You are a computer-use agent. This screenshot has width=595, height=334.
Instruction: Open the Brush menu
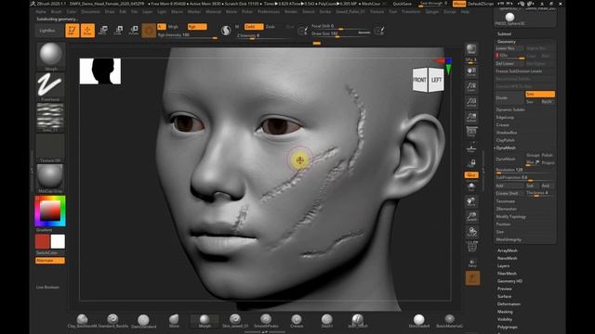coord(56,12)
